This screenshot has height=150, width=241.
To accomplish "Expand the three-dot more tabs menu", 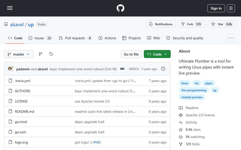I will [x=231, y=38].
